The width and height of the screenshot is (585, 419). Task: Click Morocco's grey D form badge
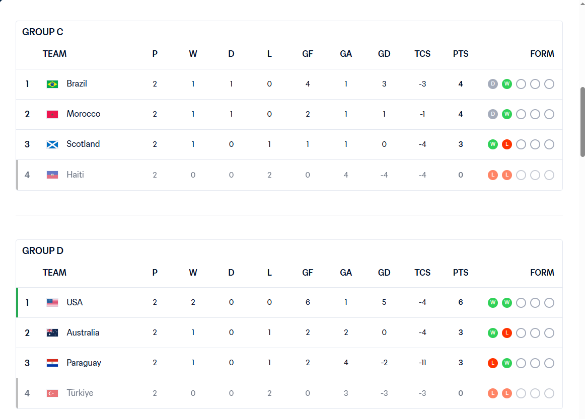pyautogui.click(x=493, y=114)
